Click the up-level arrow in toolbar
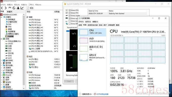 [x=10, y=8]
